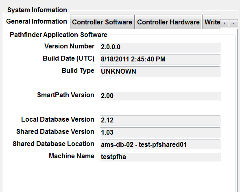240x192 pixels.
Task: Click the Build Type field showing UNKNOWN
Action: tap(160, 72)
